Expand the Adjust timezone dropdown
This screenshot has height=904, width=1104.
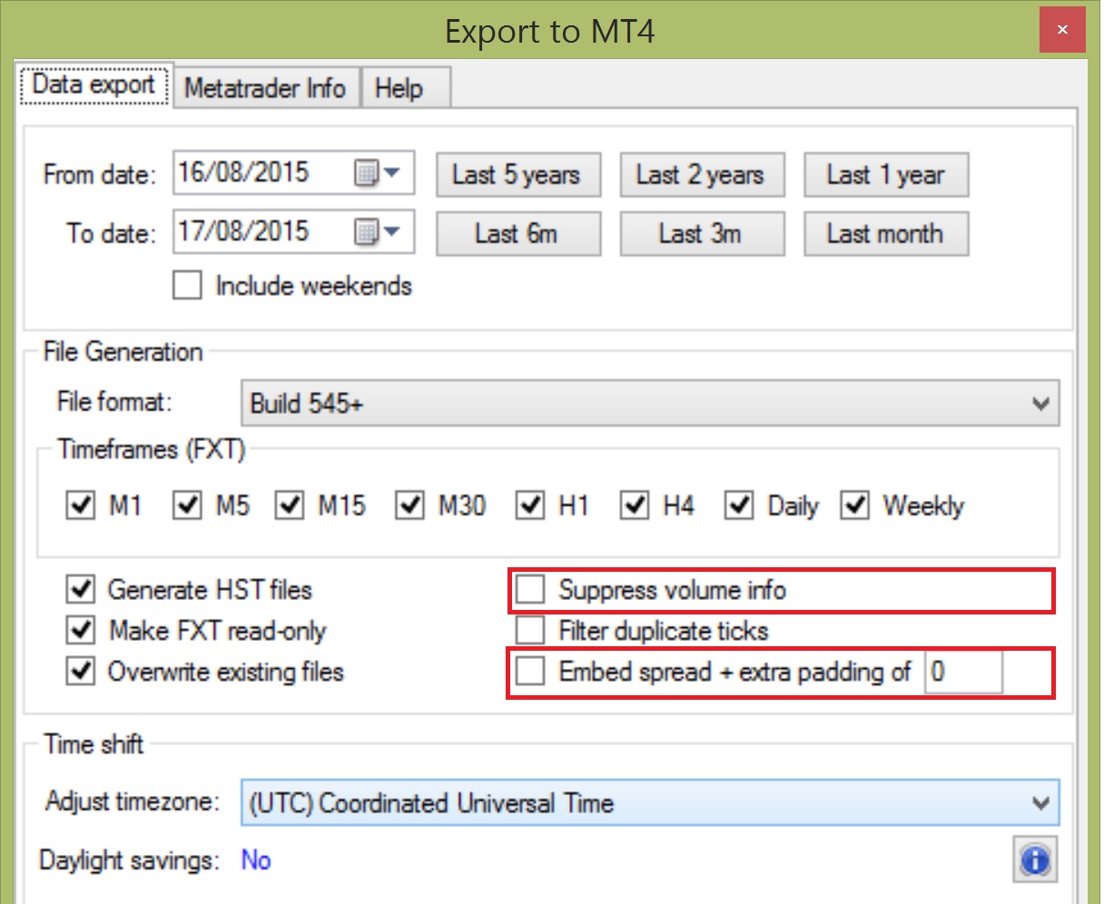point(650,802)
